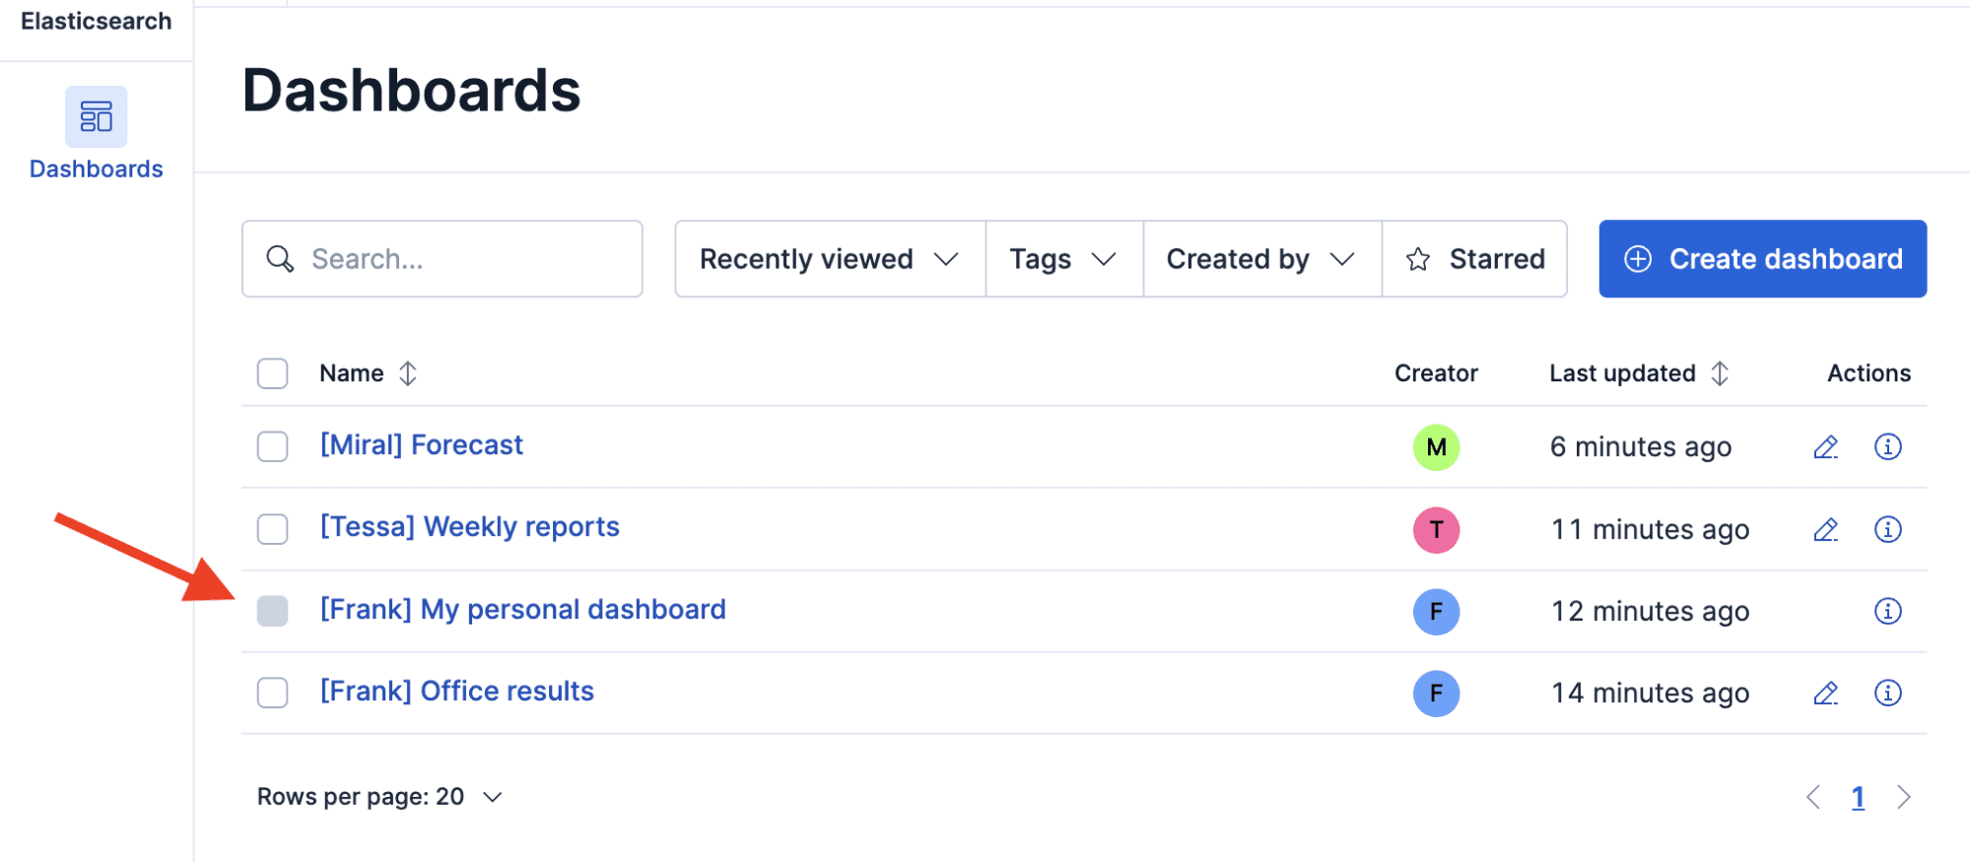The image size is (1970, 863).
Task: Click the pink T creator avatar
Action: click(x=1436, y=530)
